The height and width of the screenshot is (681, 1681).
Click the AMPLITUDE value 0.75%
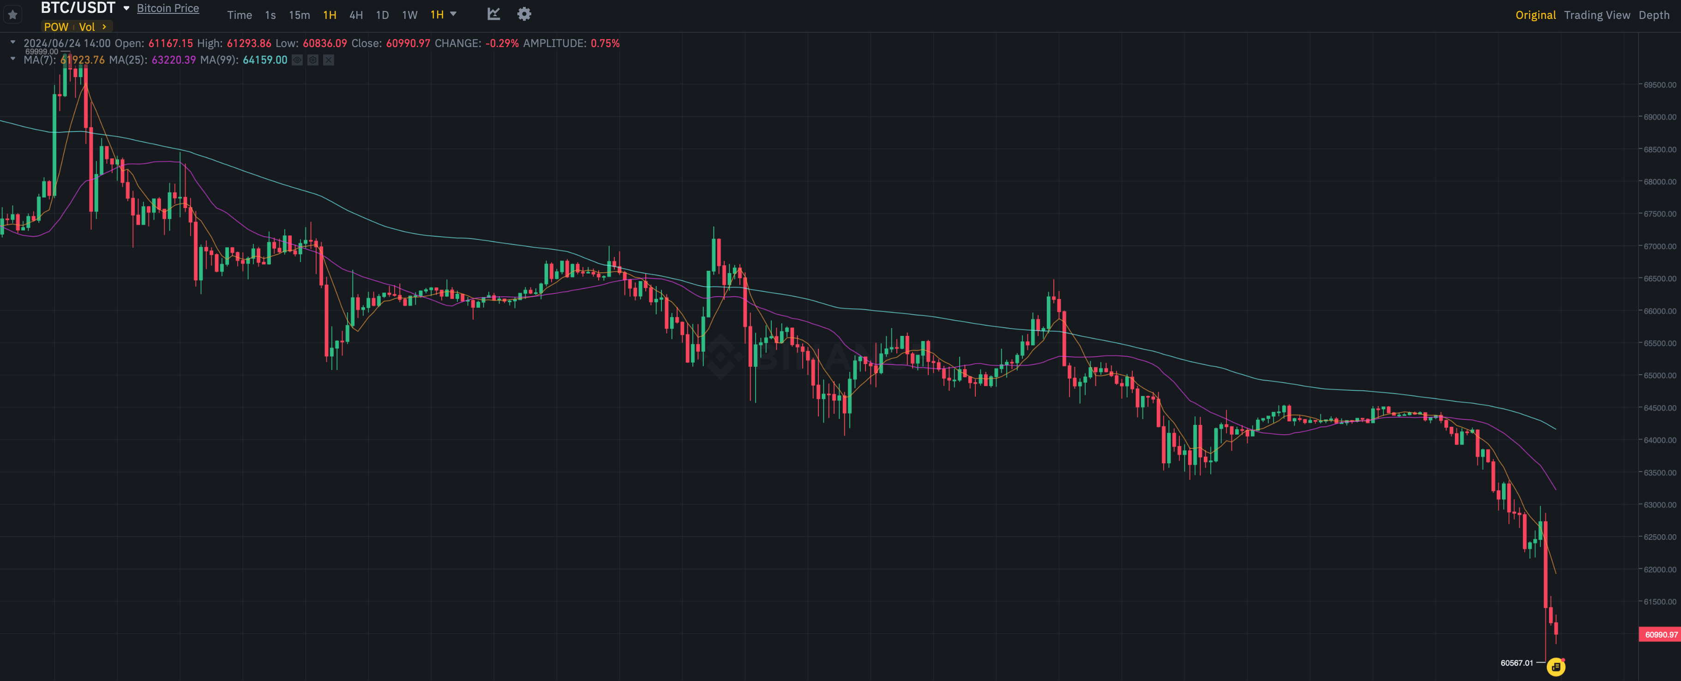[605, 43]
